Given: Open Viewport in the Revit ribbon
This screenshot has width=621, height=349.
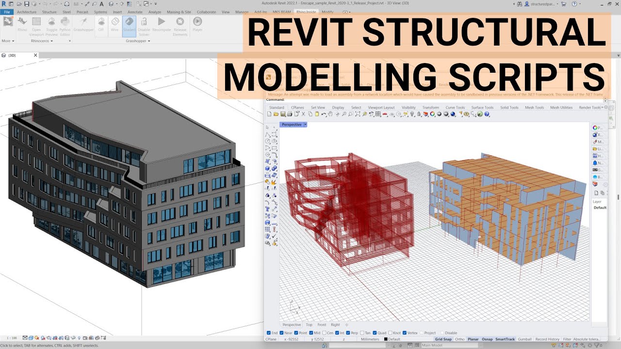Looking at the screenshot, I should click(36, 26).
